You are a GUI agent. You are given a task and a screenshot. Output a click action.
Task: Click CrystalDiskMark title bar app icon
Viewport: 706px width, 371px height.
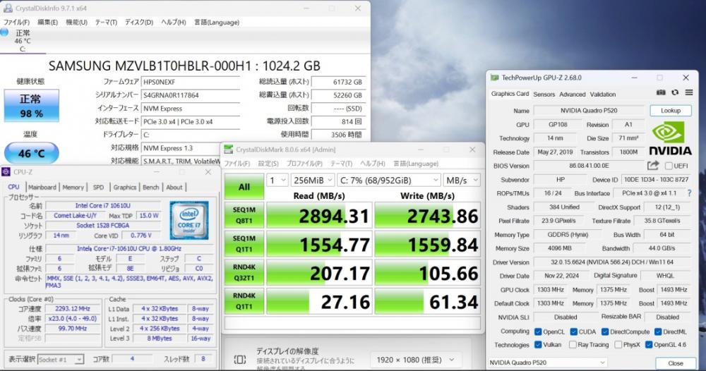click(x=229, y=150)
